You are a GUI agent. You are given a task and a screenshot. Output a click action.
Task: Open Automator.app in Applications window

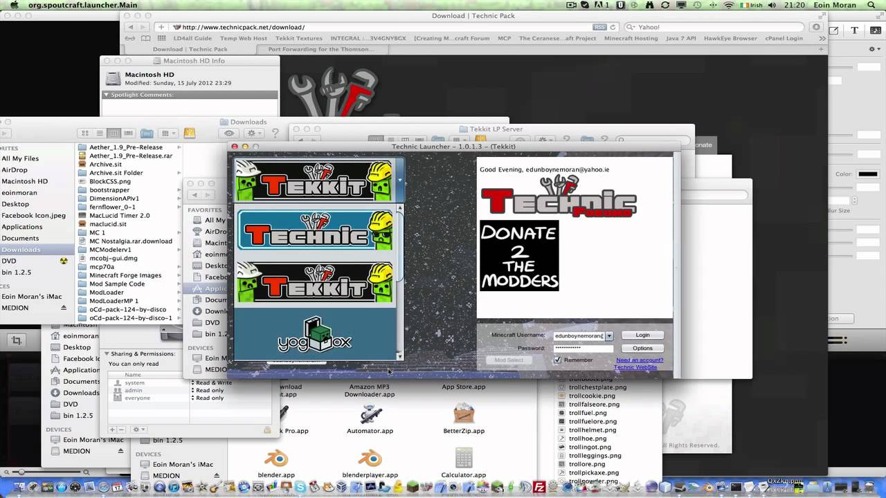370,418
